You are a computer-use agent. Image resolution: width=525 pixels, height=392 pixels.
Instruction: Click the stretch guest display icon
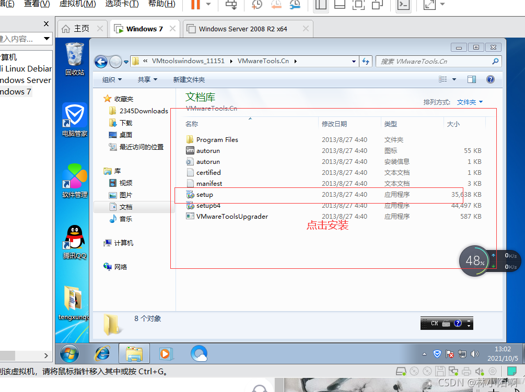pos(429,4)
